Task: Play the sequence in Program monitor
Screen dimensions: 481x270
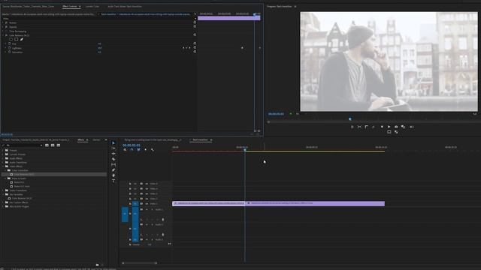Action: [389, 127]
